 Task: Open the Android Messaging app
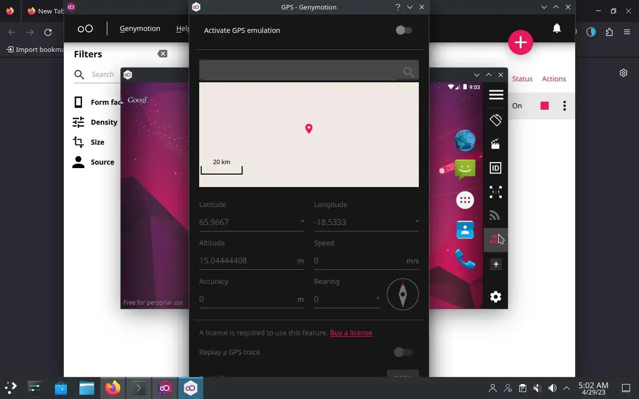tap(465, 170)
